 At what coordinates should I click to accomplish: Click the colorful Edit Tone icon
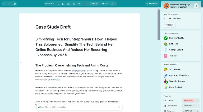tap(166, 44)
